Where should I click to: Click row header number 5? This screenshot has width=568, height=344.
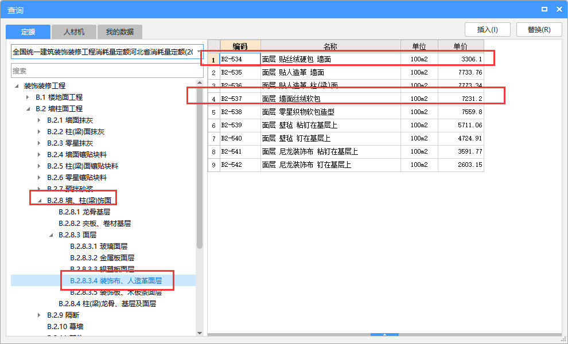pyautogui.click(x=214, y=112)
